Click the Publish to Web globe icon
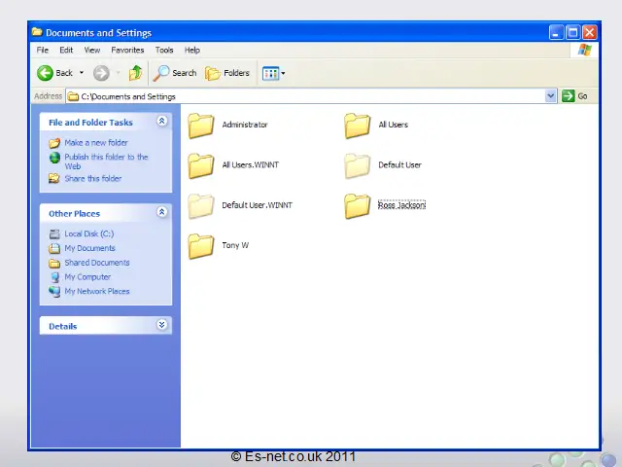Viewport: 622px width, 467px height. click(x=54, y=158)
